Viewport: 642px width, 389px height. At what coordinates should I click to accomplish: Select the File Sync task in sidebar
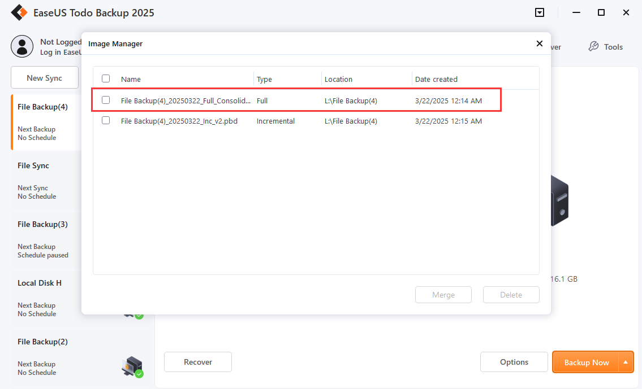46,181
